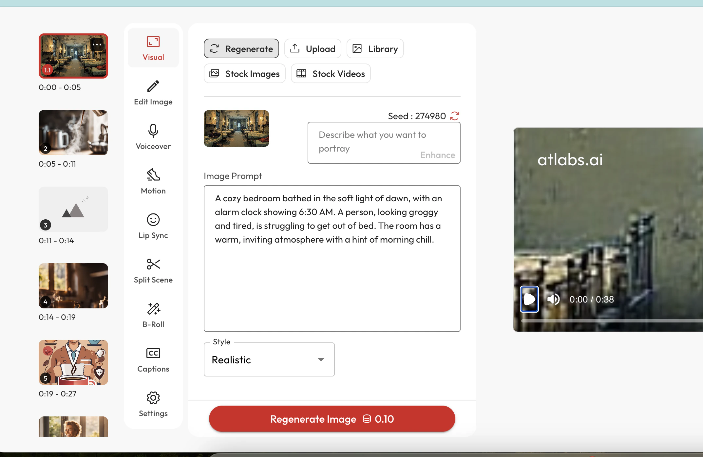Switch to the Stock Videos tab

(331, 74)
